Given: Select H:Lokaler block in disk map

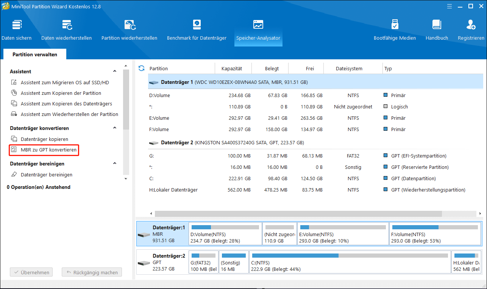Looking at the screenshot, I should point(466,262).
